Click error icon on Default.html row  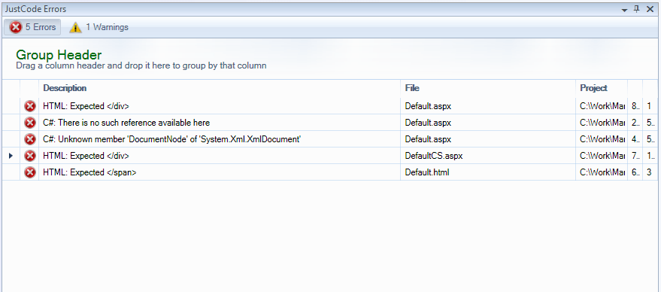coord(29,172)
